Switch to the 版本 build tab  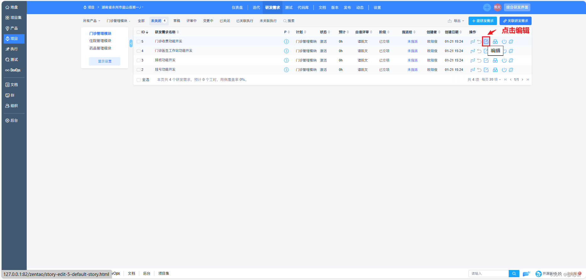335,8
